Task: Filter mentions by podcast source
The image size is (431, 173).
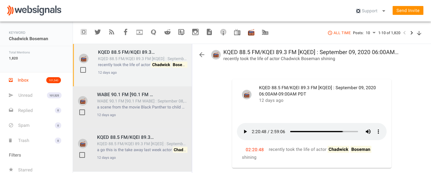Action: (x=223, y=32)
